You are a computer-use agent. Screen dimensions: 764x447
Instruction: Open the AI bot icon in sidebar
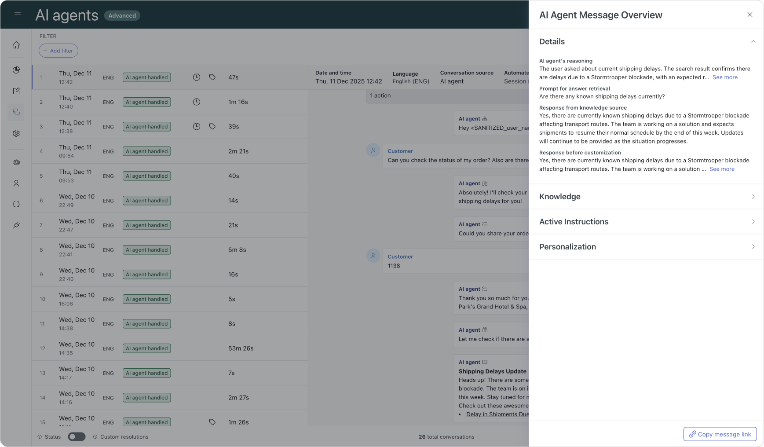pos(16,162)
